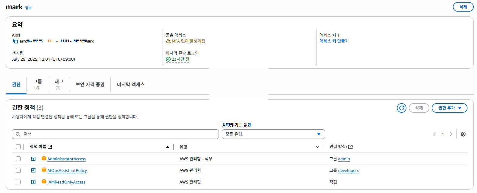Open the 정보 link next to mark
The height and width of the screenshot is (193, 477).
click(28, 8)
